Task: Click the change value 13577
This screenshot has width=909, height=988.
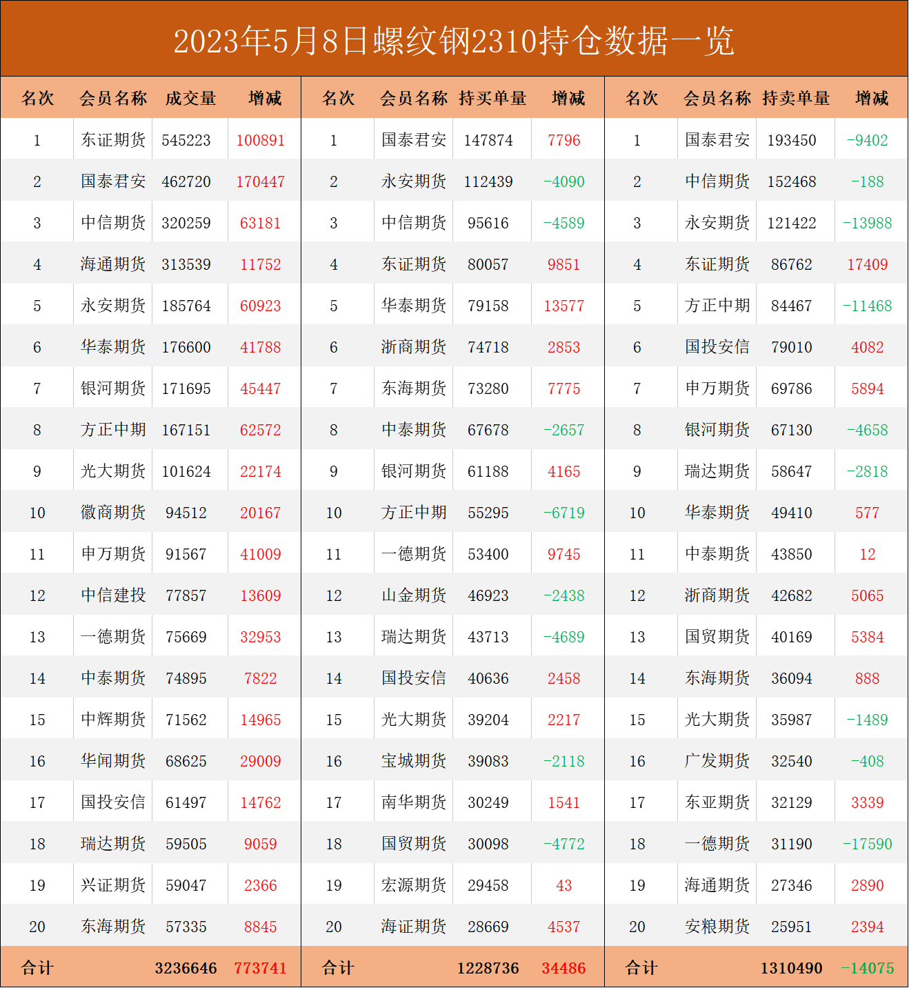Action: pyautogui.click(x=564, y=306)
